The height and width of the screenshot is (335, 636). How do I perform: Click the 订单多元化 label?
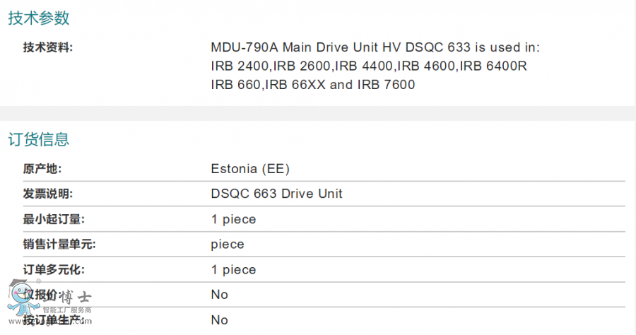(54, 270)
